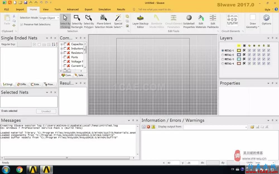Expand the Inductors tree node
Image resolution: width=279 pixels, height=174 pixels.
[x=62, y=48]
